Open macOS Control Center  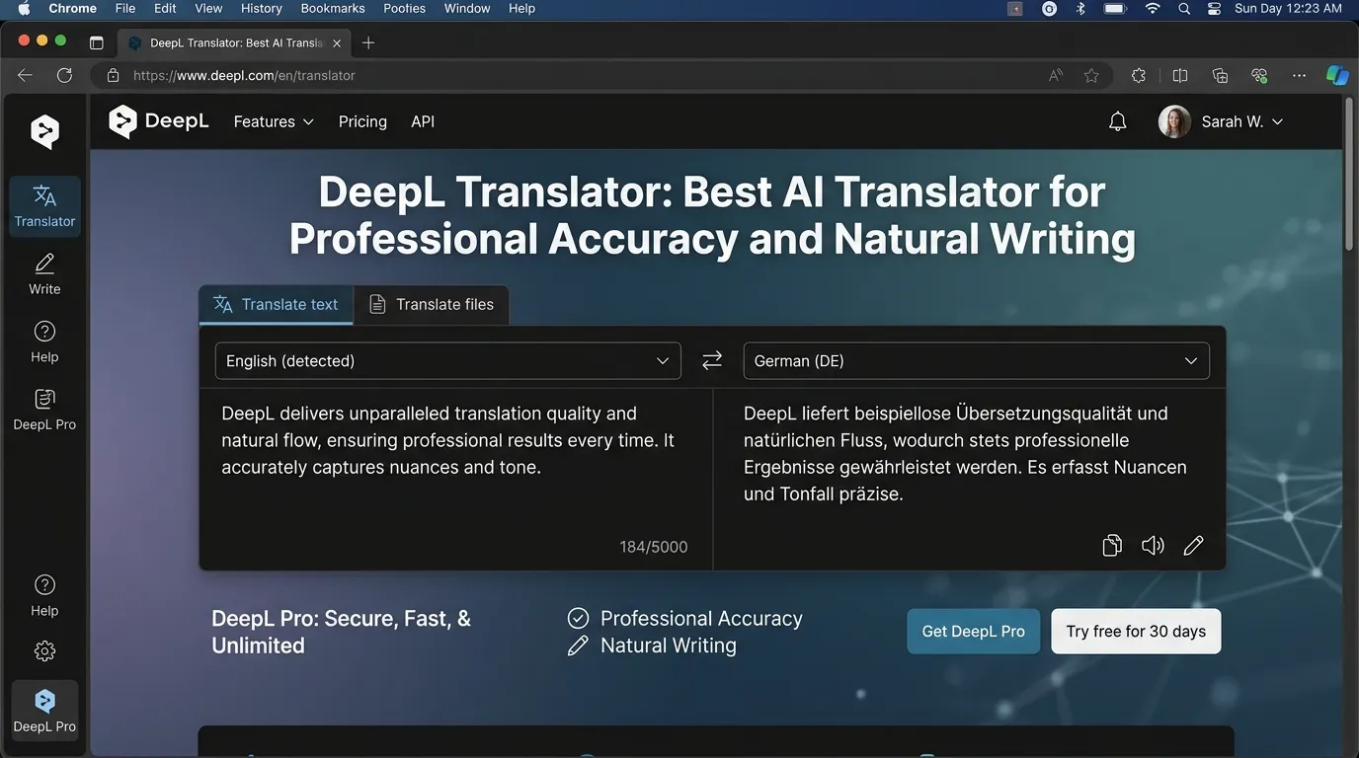[x=1214, y=9]
